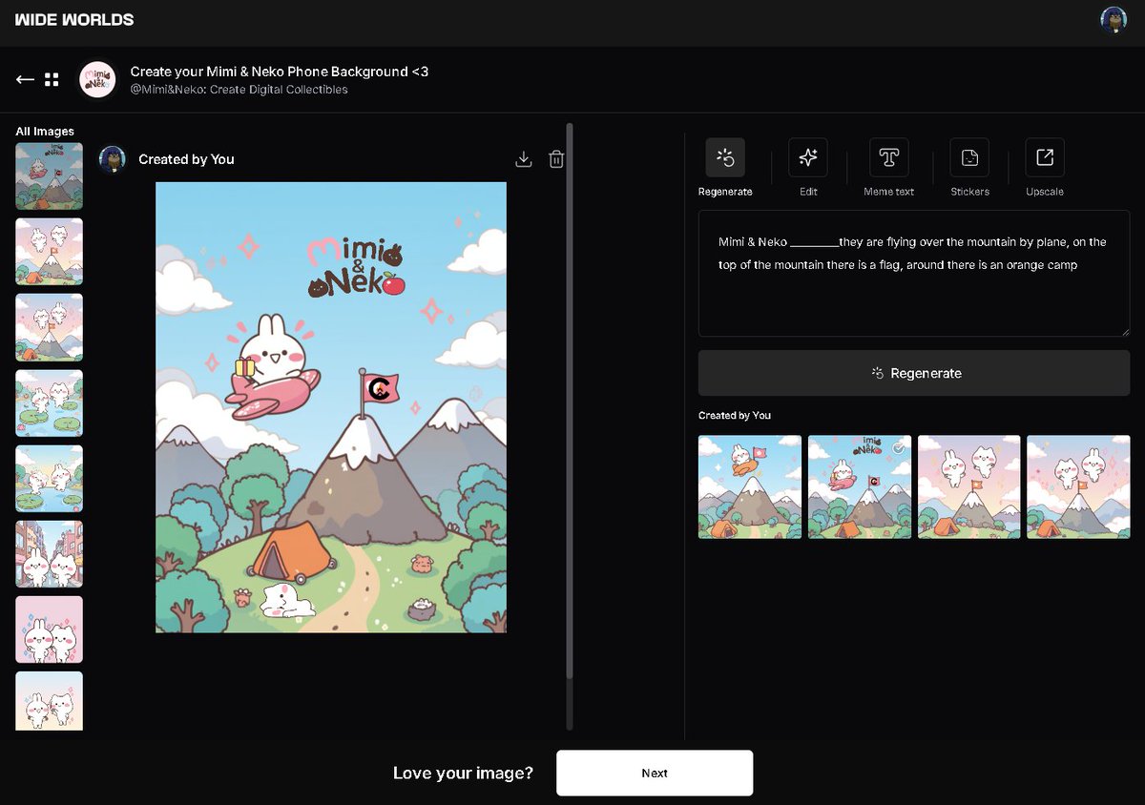Select sixth sidebar thumbnail with street scene
Viewport: 1145px width, 805px height.
(50, 554)
